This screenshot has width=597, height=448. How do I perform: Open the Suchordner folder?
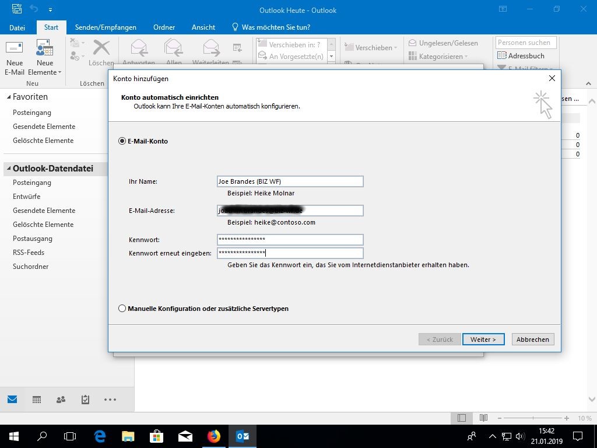[30, 267]
